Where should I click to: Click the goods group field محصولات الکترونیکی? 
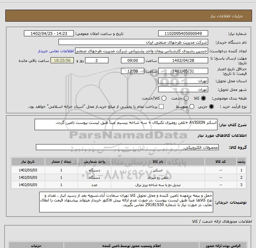coord(127,147)
